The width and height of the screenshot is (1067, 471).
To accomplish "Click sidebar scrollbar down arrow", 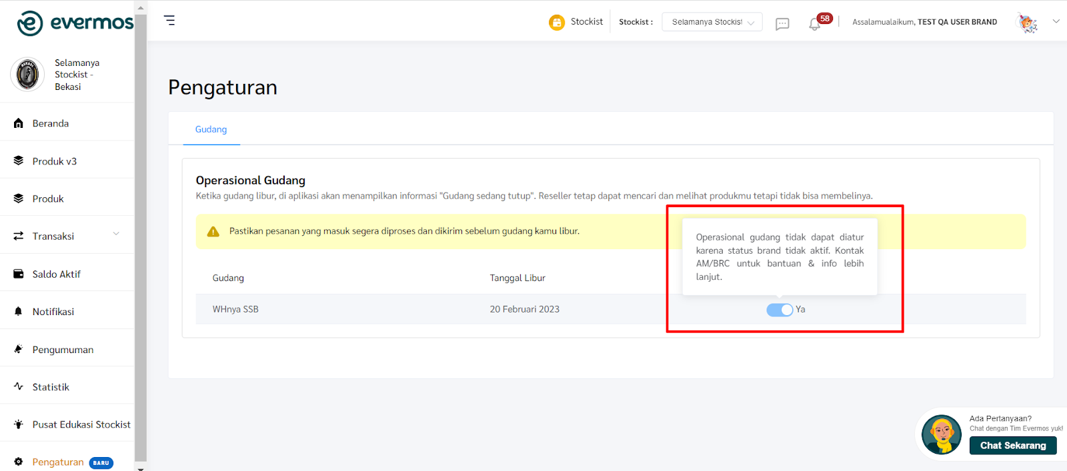I will pos(140,468).
